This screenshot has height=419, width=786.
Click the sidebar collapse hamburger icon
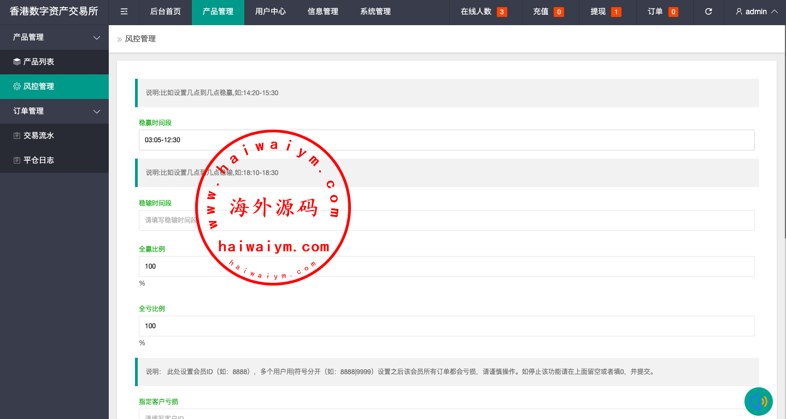coord(124,11)
